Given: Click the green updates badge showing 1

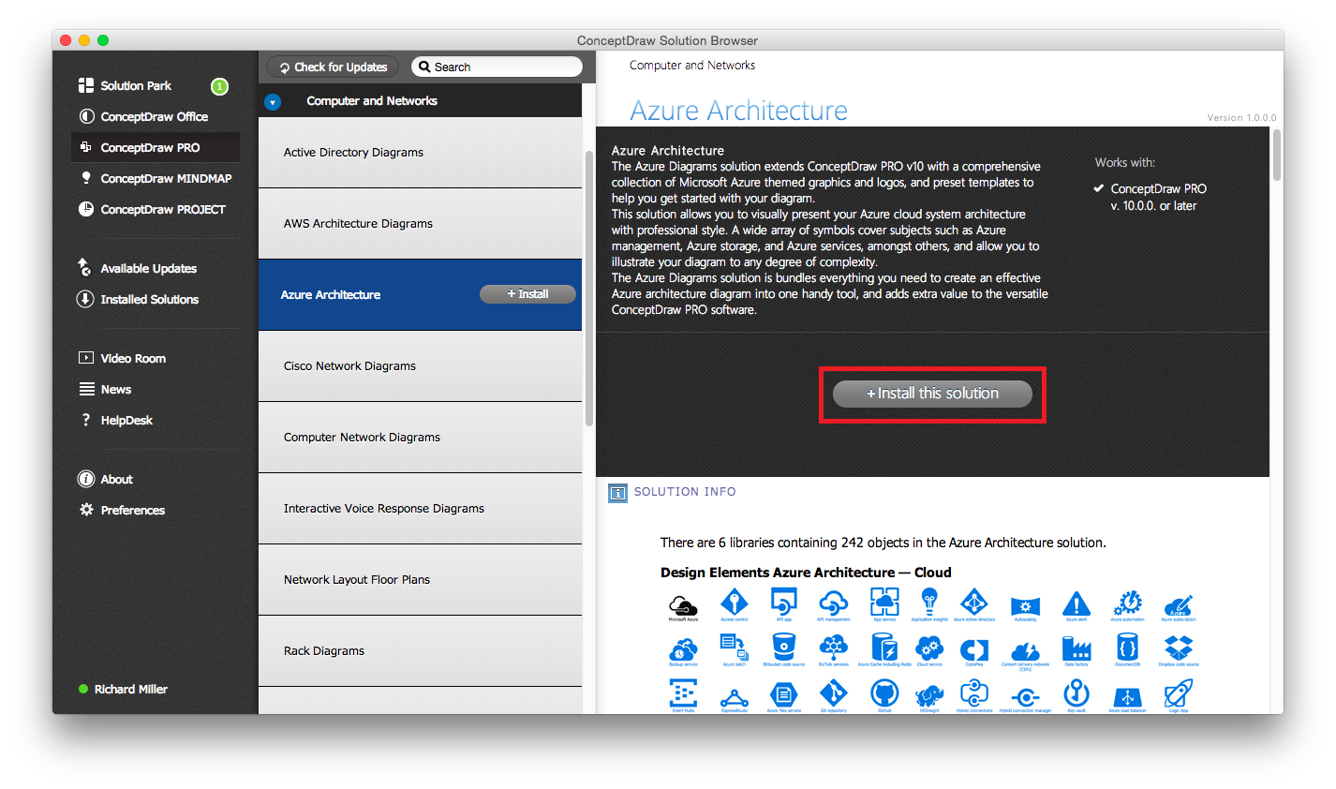Looking at the screenshot, I should (219, 86).
